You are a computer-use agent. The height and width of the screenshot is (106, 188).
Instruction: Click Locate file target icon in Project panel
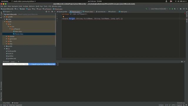tap(46, 11)
